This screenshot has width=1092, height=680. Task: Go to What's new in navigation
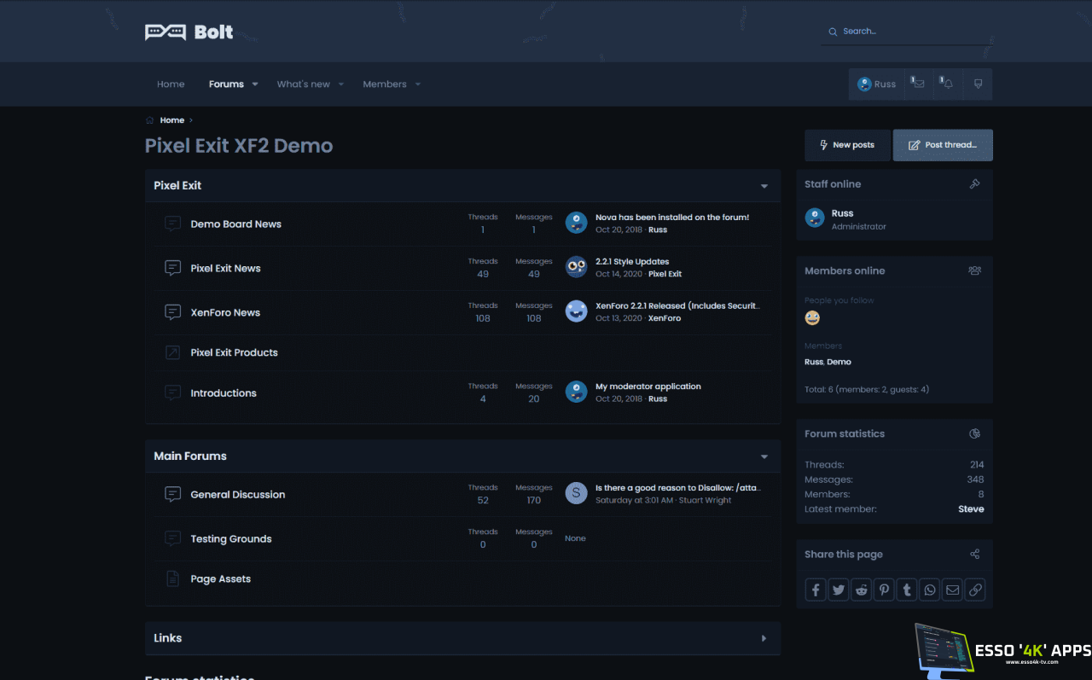click(303, 84)
